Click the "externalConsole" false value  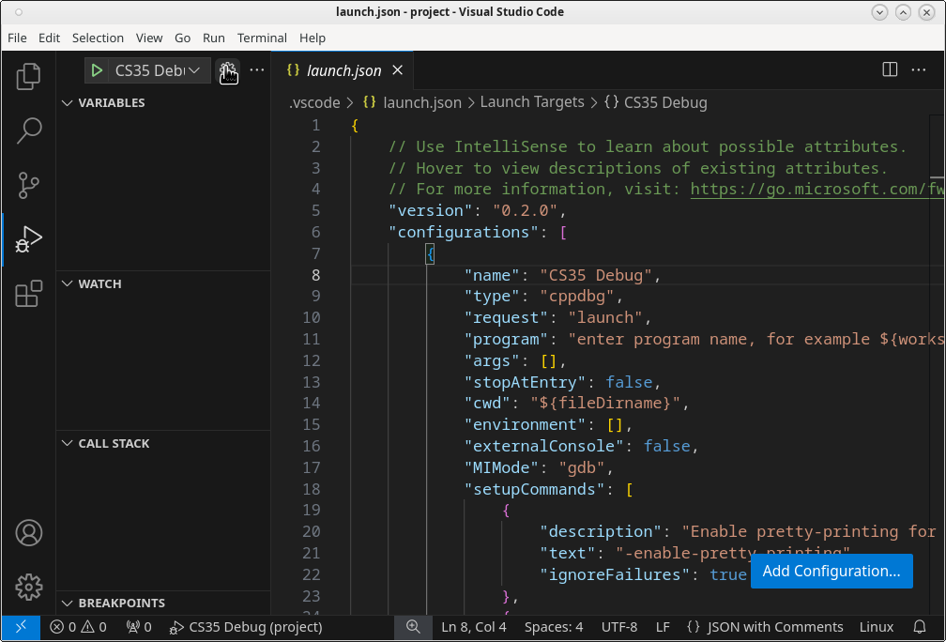click(666, 446)
